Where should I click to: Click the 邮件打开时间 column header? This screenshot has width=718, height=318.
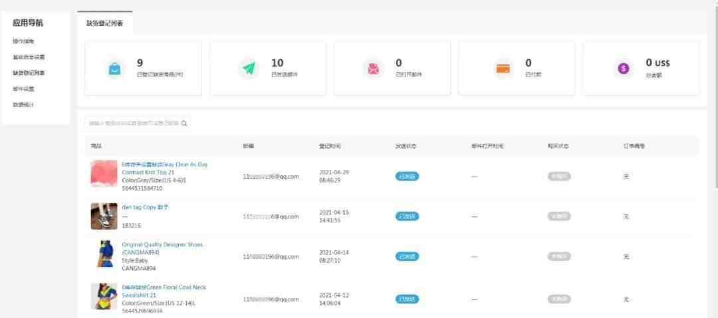pyautogui.click(x=488, y=146)
